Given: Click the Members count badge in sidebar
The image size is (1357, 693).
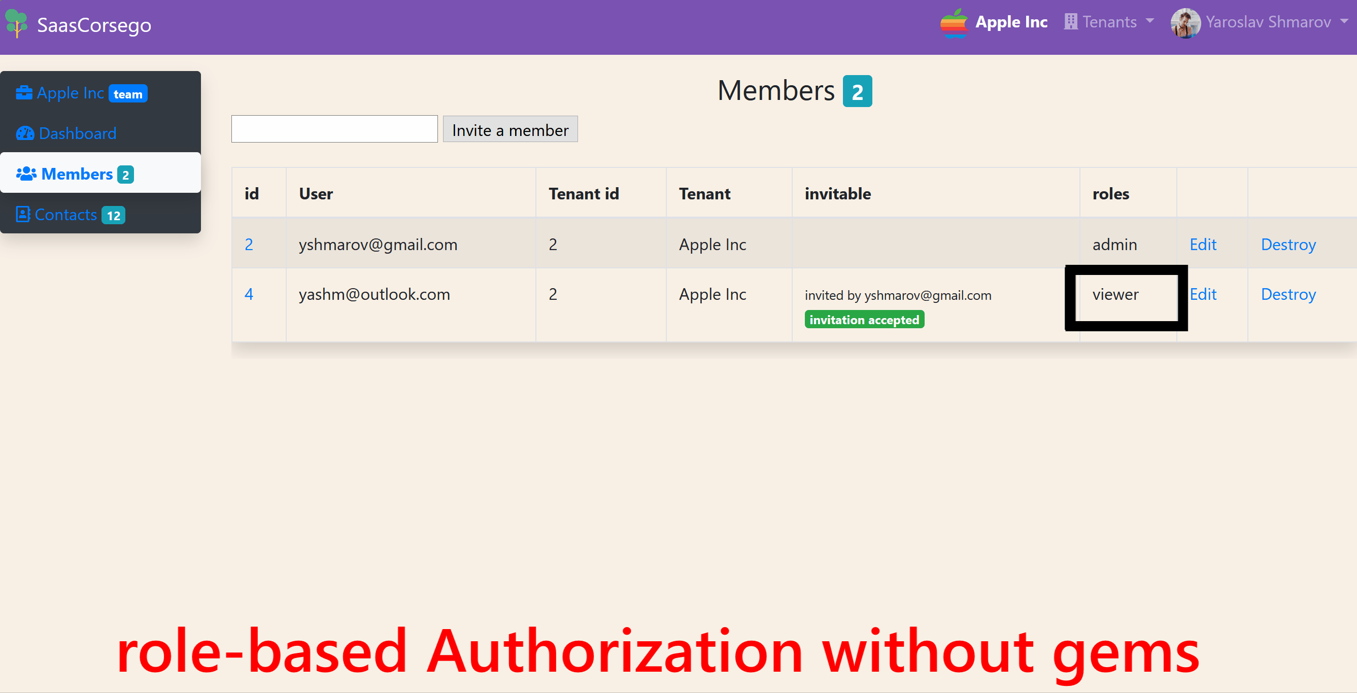Looking at the screenshot, I should [x=125, y=175].
